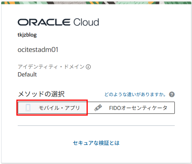Choose the FIDOオーセンティケータ method button
Screen dimensions: 192x164
click(131, 108)
